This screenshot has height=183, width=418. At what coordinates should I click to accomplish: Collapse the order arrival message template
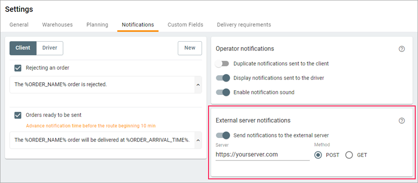click(x=198, y=140)
